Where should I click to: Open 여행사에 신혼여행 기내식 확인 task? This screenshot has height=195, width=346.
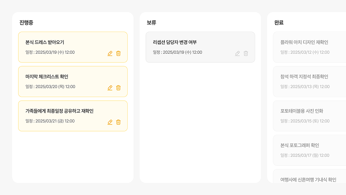coord(310,176)
